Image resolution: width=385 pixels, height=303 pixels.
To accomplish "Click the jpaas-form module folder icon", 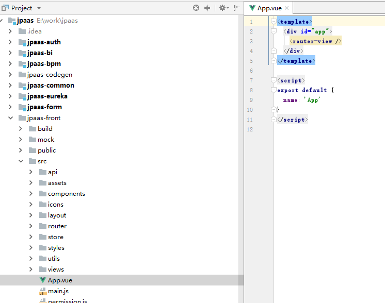I will point(22,107).
